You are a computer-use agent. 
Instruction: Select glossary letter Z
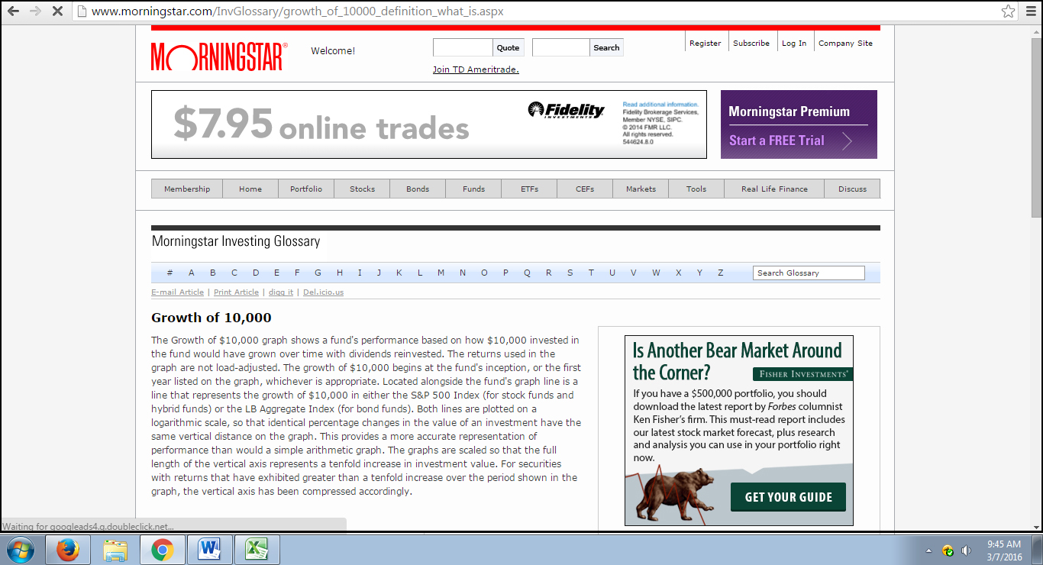pos(720,273)
